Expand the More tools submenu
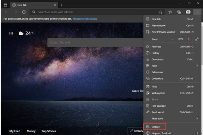Viewport: 203px width, 135px height. 197,118
